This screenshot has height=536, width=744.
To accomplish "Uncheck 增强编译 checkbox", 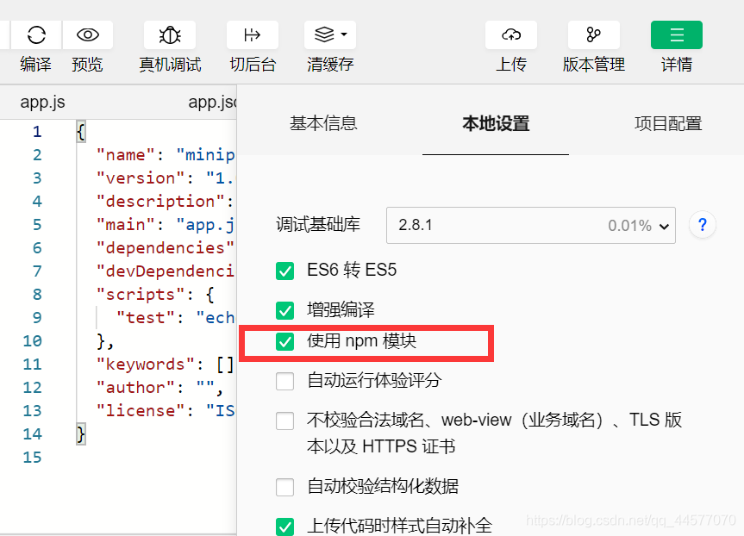I will 284,310.
